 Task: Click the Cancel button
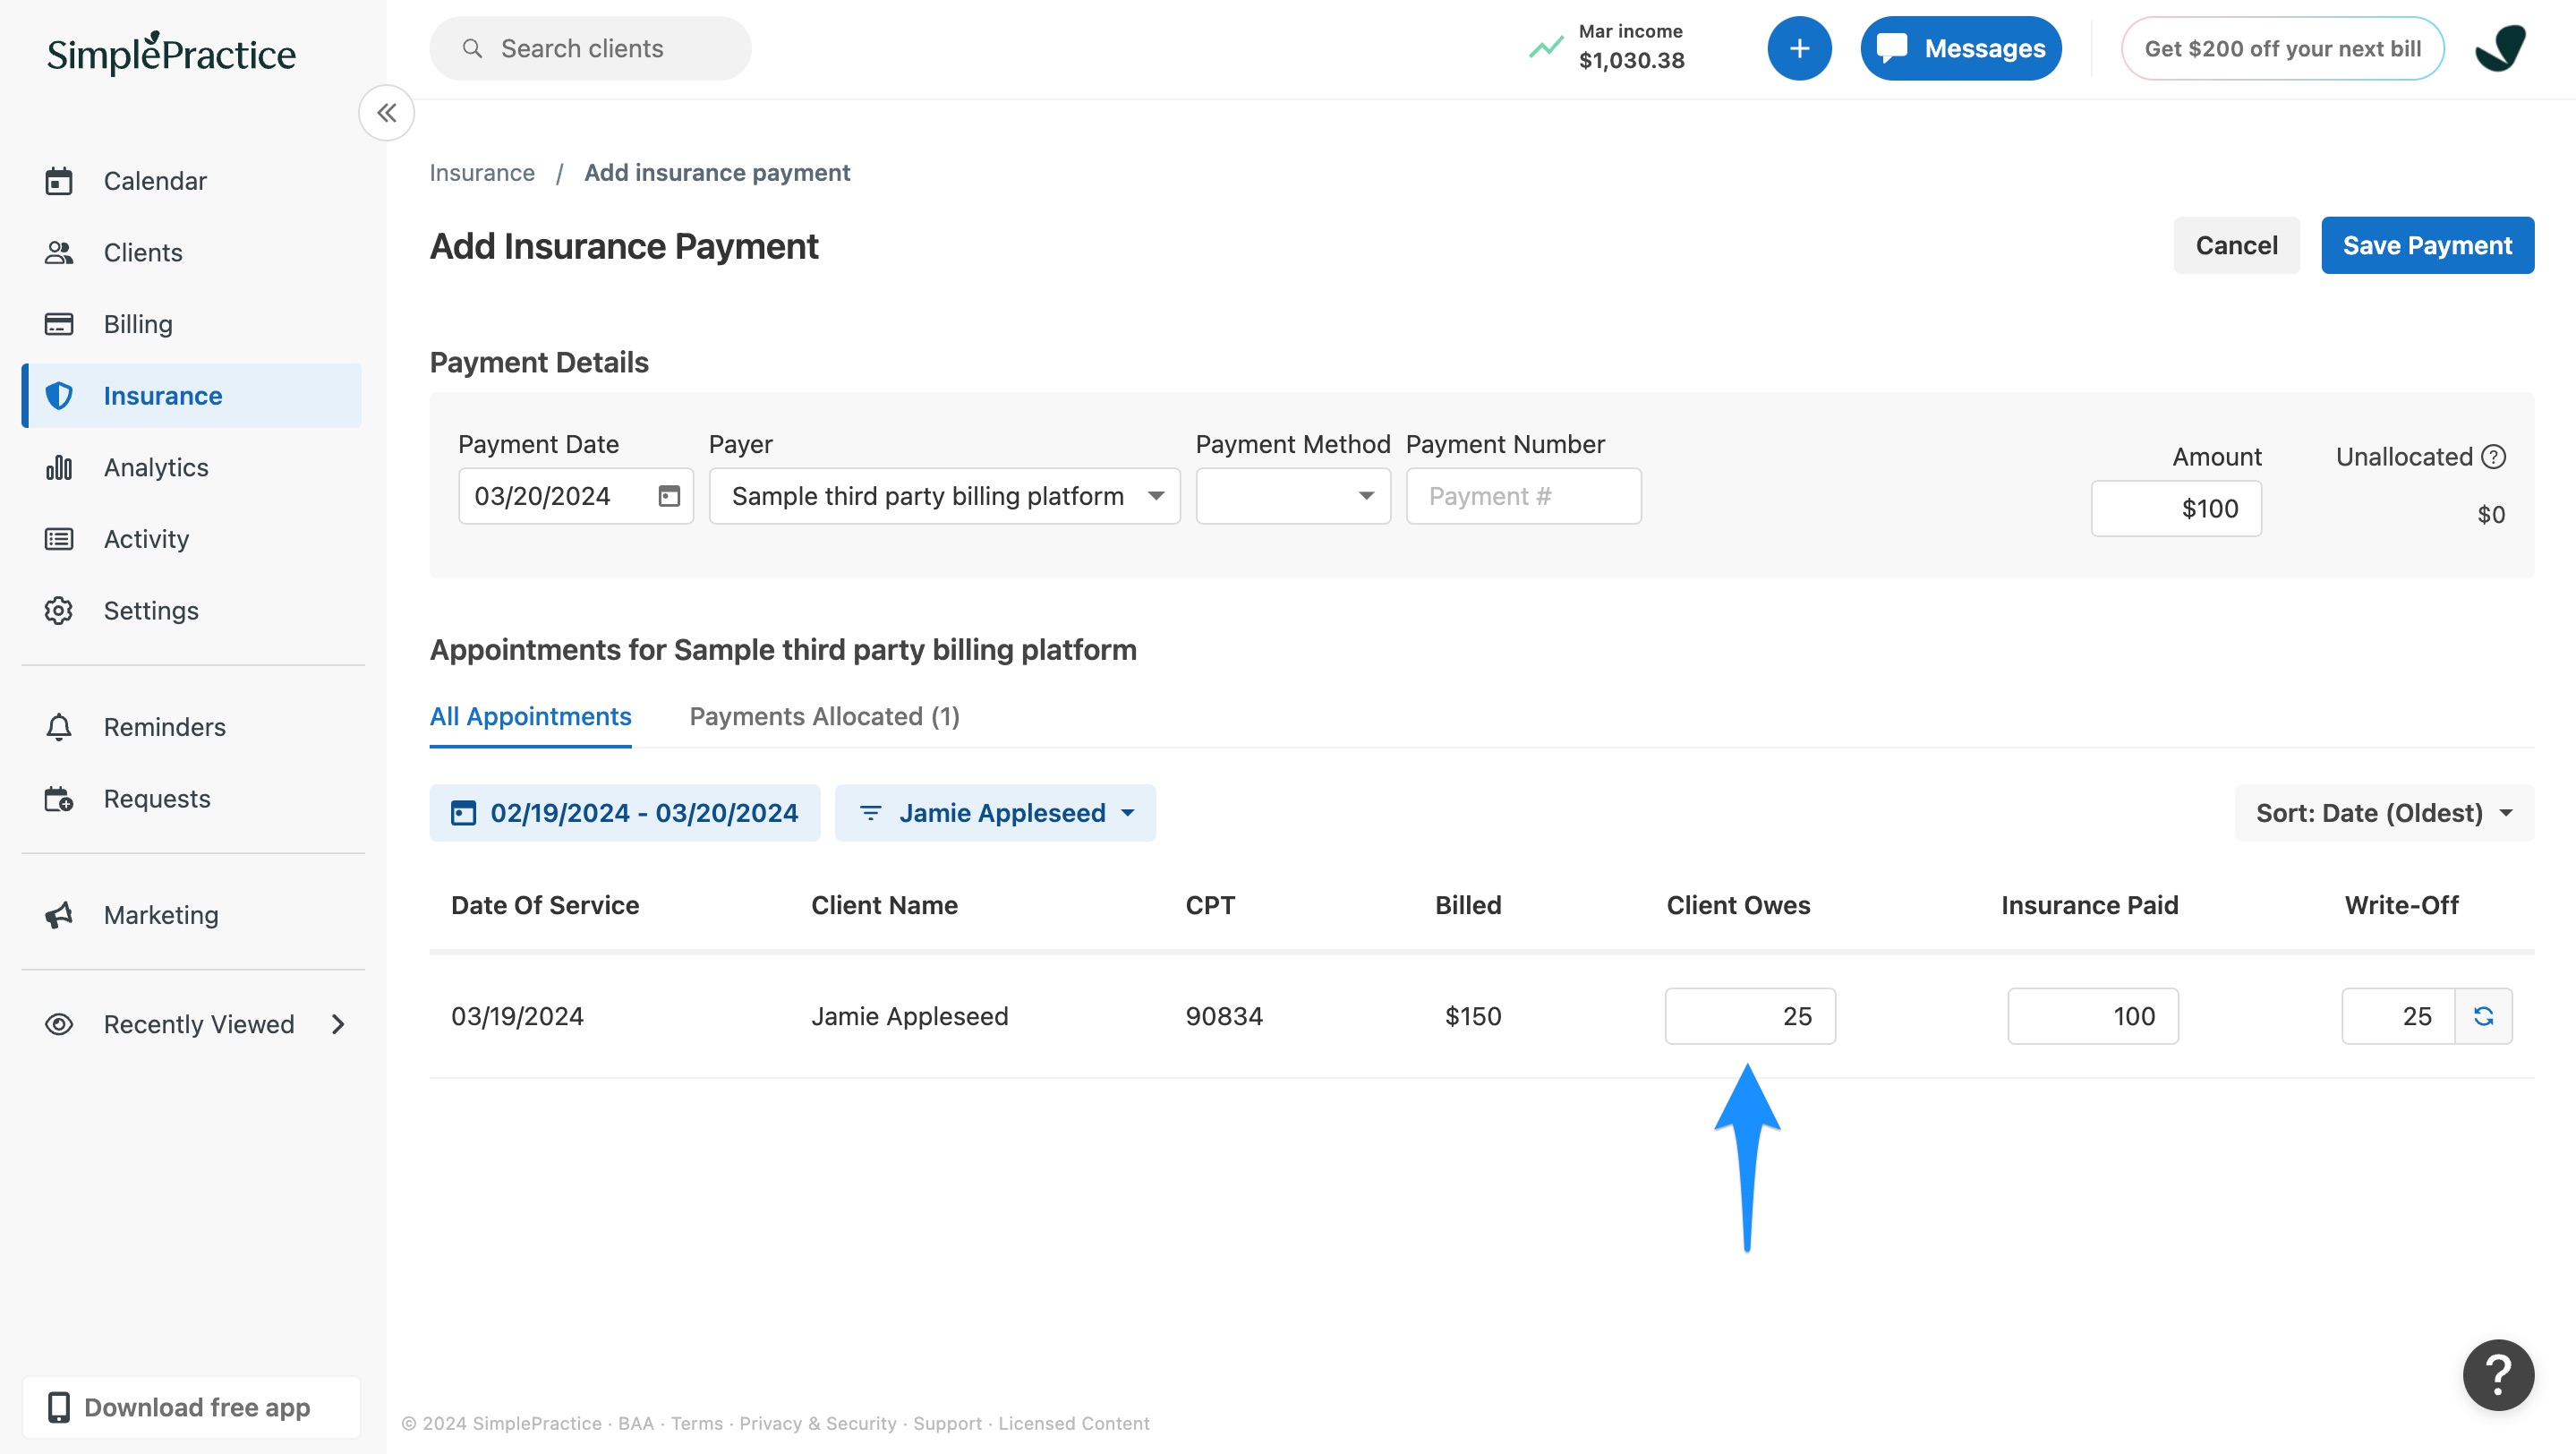click(x=2236, y=245)
